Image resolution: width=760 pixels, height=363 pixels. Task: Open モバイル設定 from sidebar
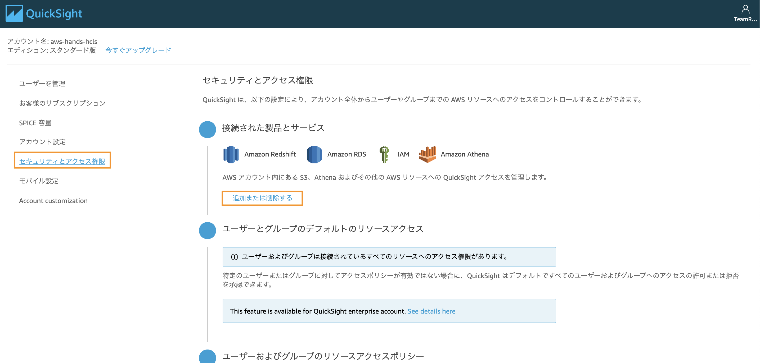(39, 181)
